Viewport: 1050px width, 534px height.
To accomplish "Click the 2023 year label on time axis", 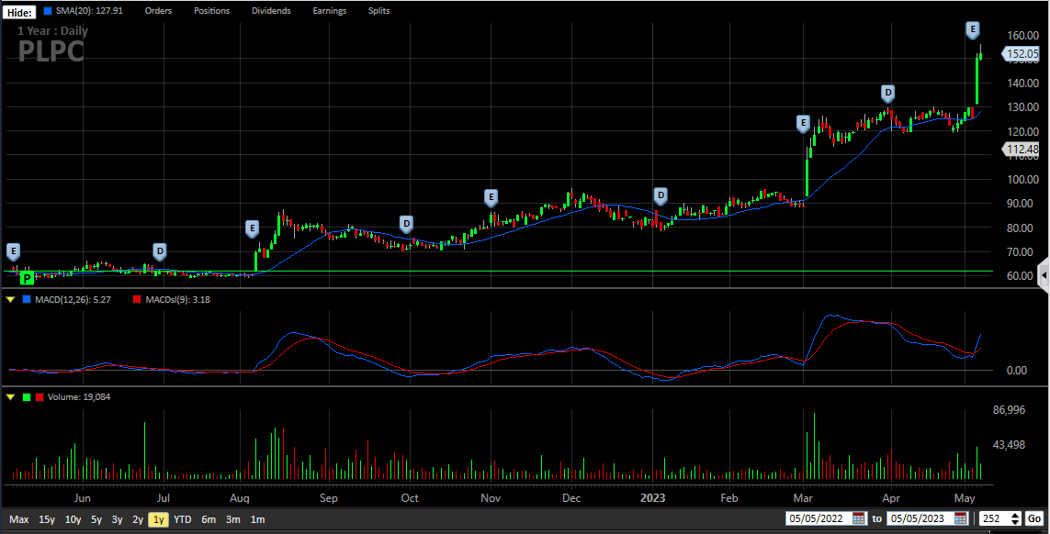I will coord(653,498).
